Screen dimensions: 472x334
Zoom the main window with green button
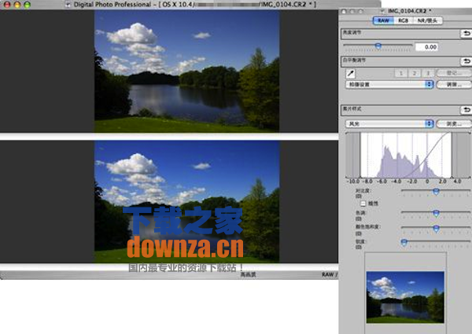click(27, 5)
